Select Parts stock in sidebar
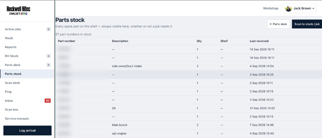The height and width of the screenshot is (138, 322). [27, 74]
